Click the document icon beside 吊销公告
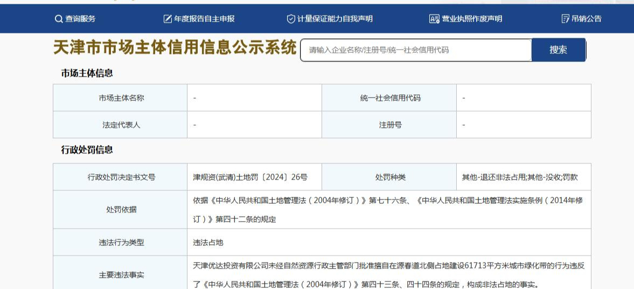 (565, 19)
